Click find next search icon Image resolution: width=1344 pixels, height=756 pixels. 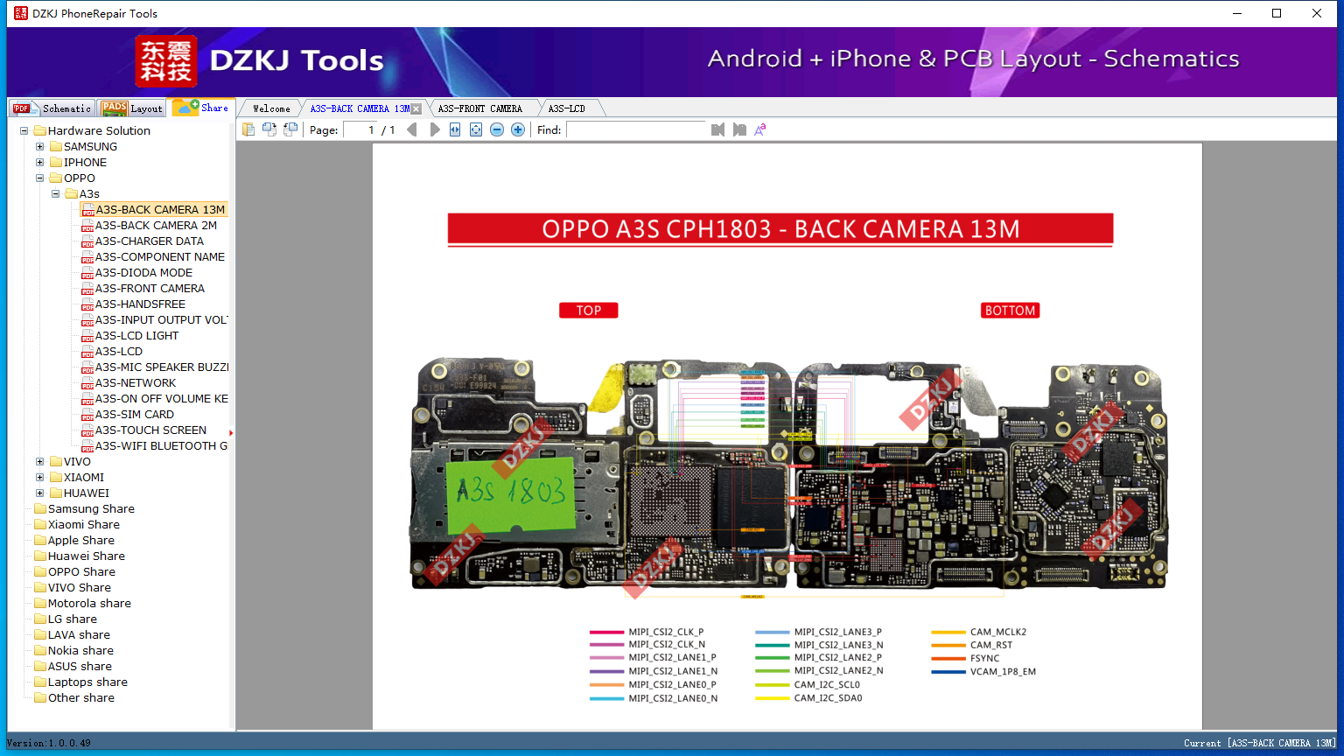tap(739, 129)
